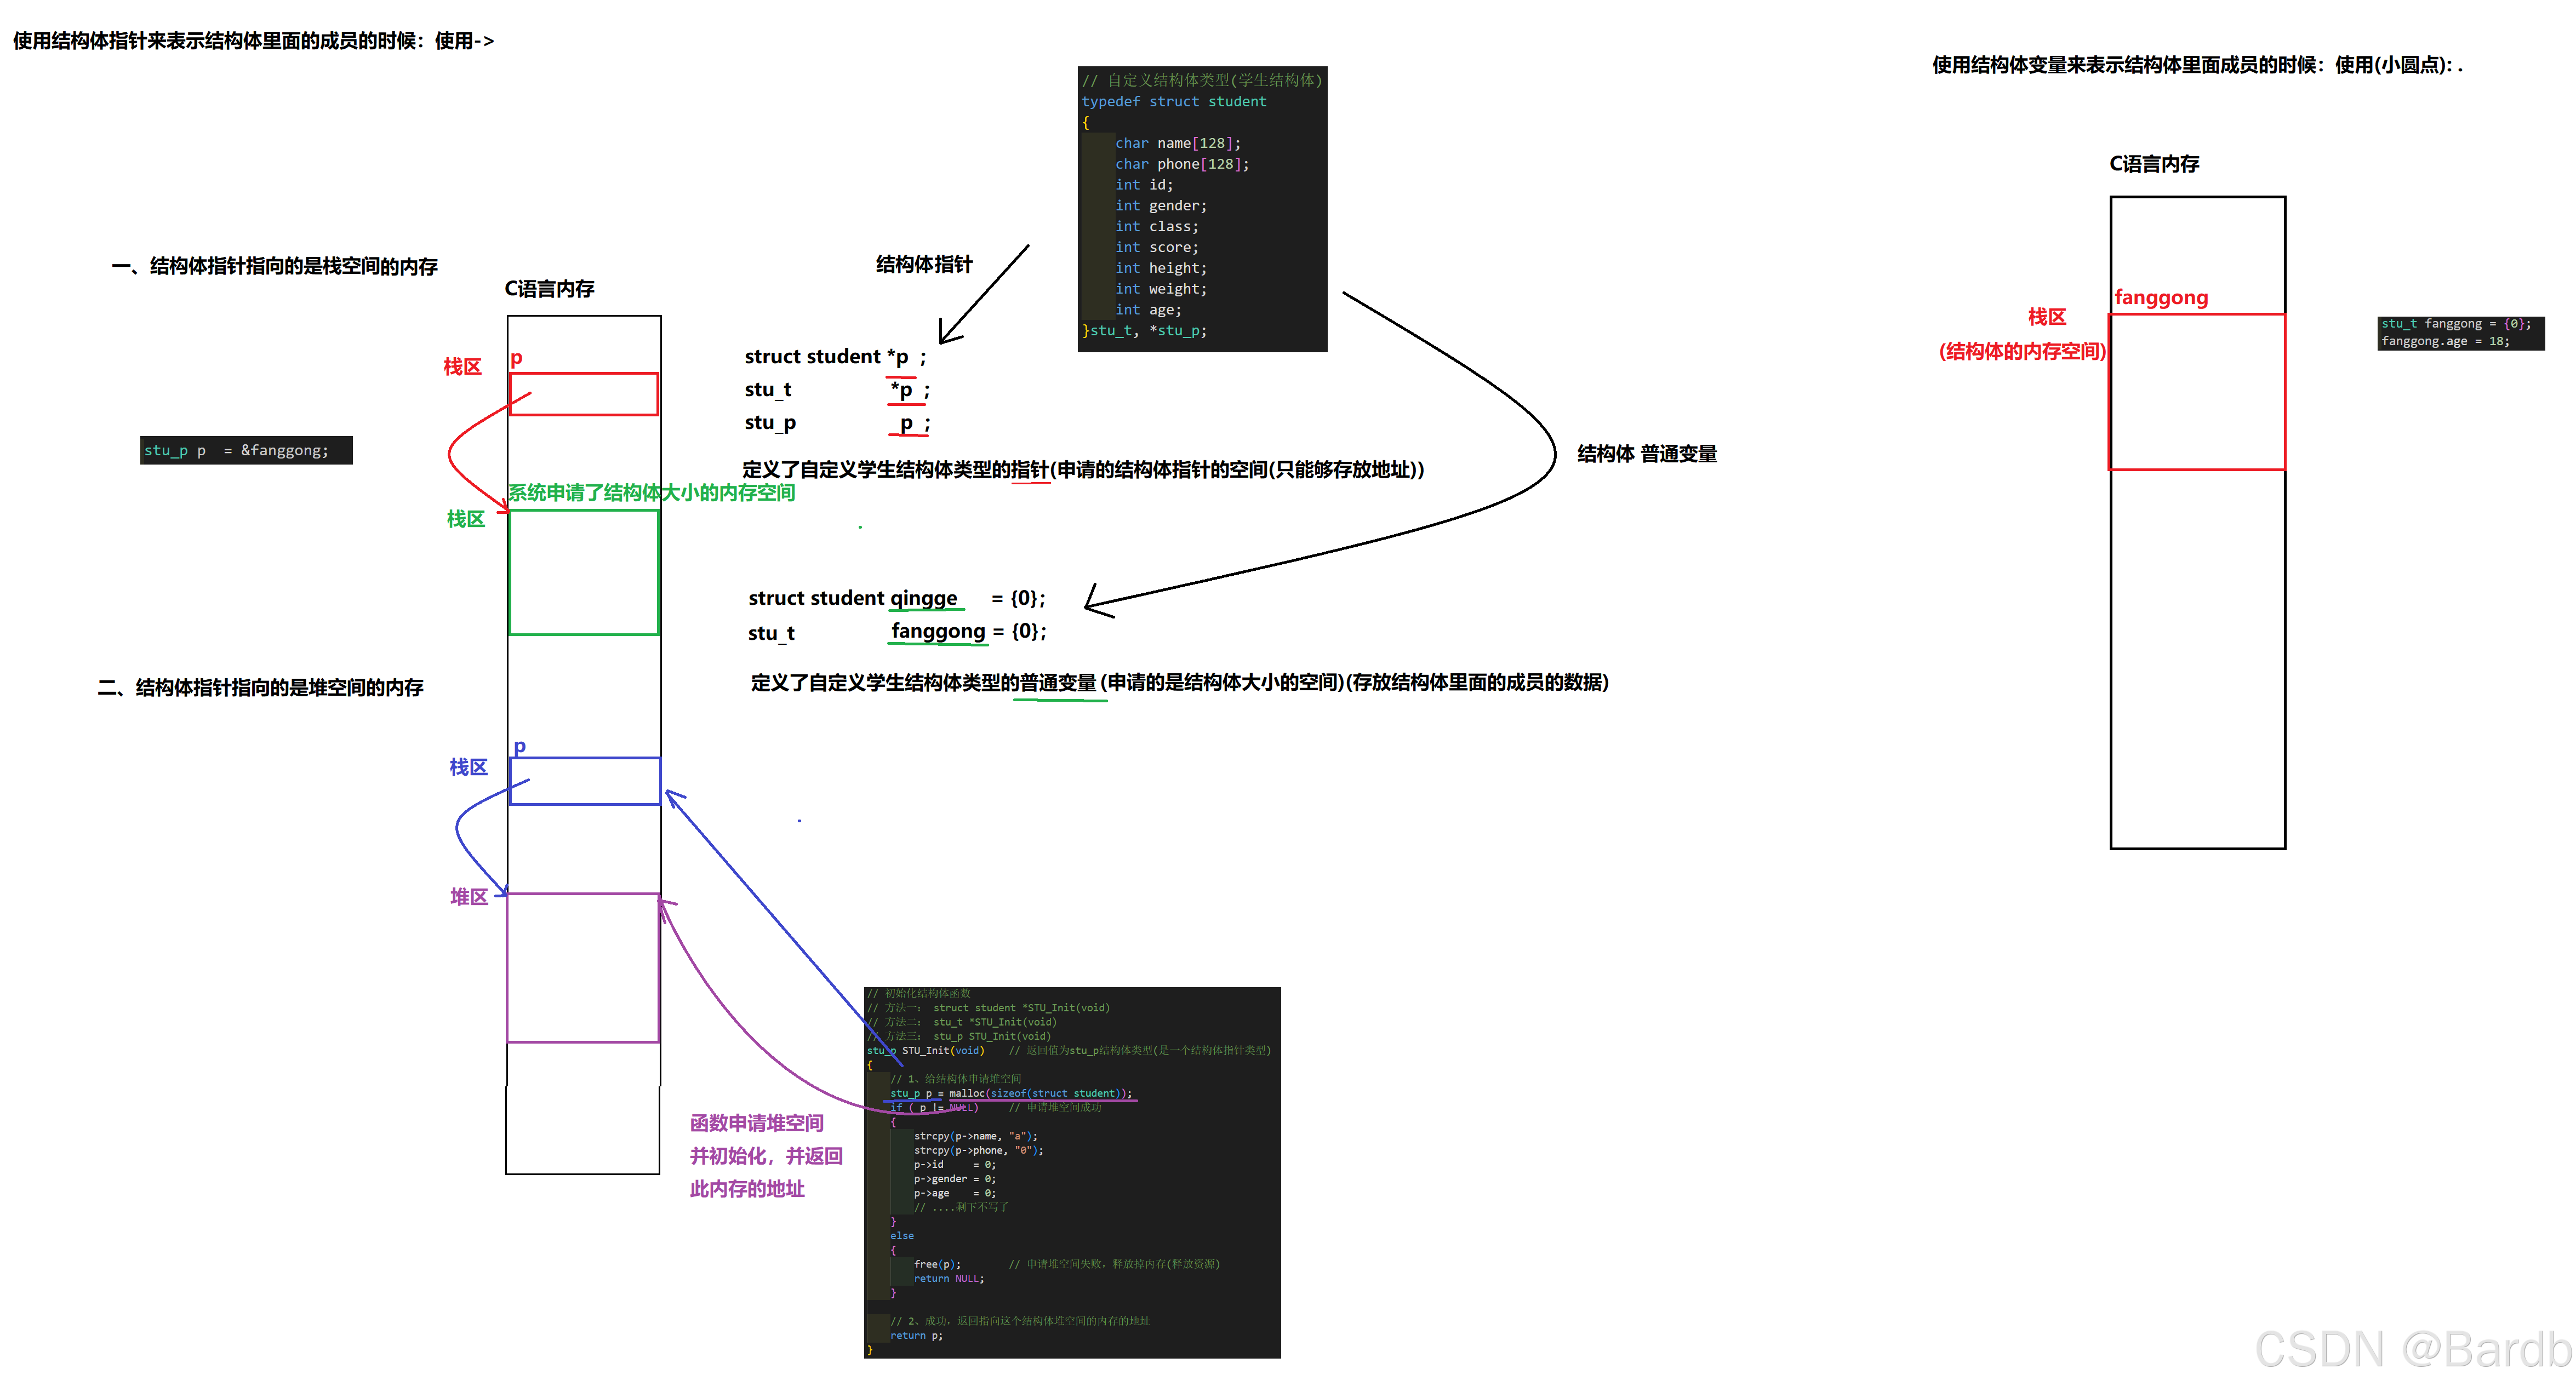The width and height of the screenshot is (2576, 1392).
Task: Click the 'stu_p p = &fanggong;' code snippet
Action: pyautogui.click(x=246, y=450)
